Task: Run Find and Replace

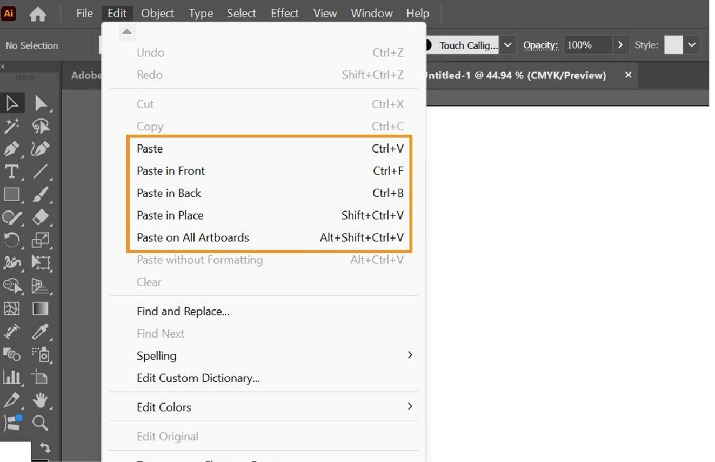Action: (x=182, y=311)
